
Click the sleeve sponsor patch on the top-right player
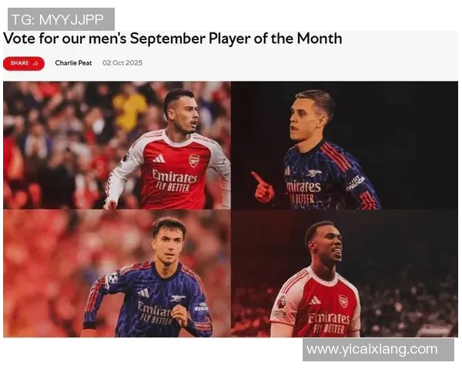[x=355, y=182]
